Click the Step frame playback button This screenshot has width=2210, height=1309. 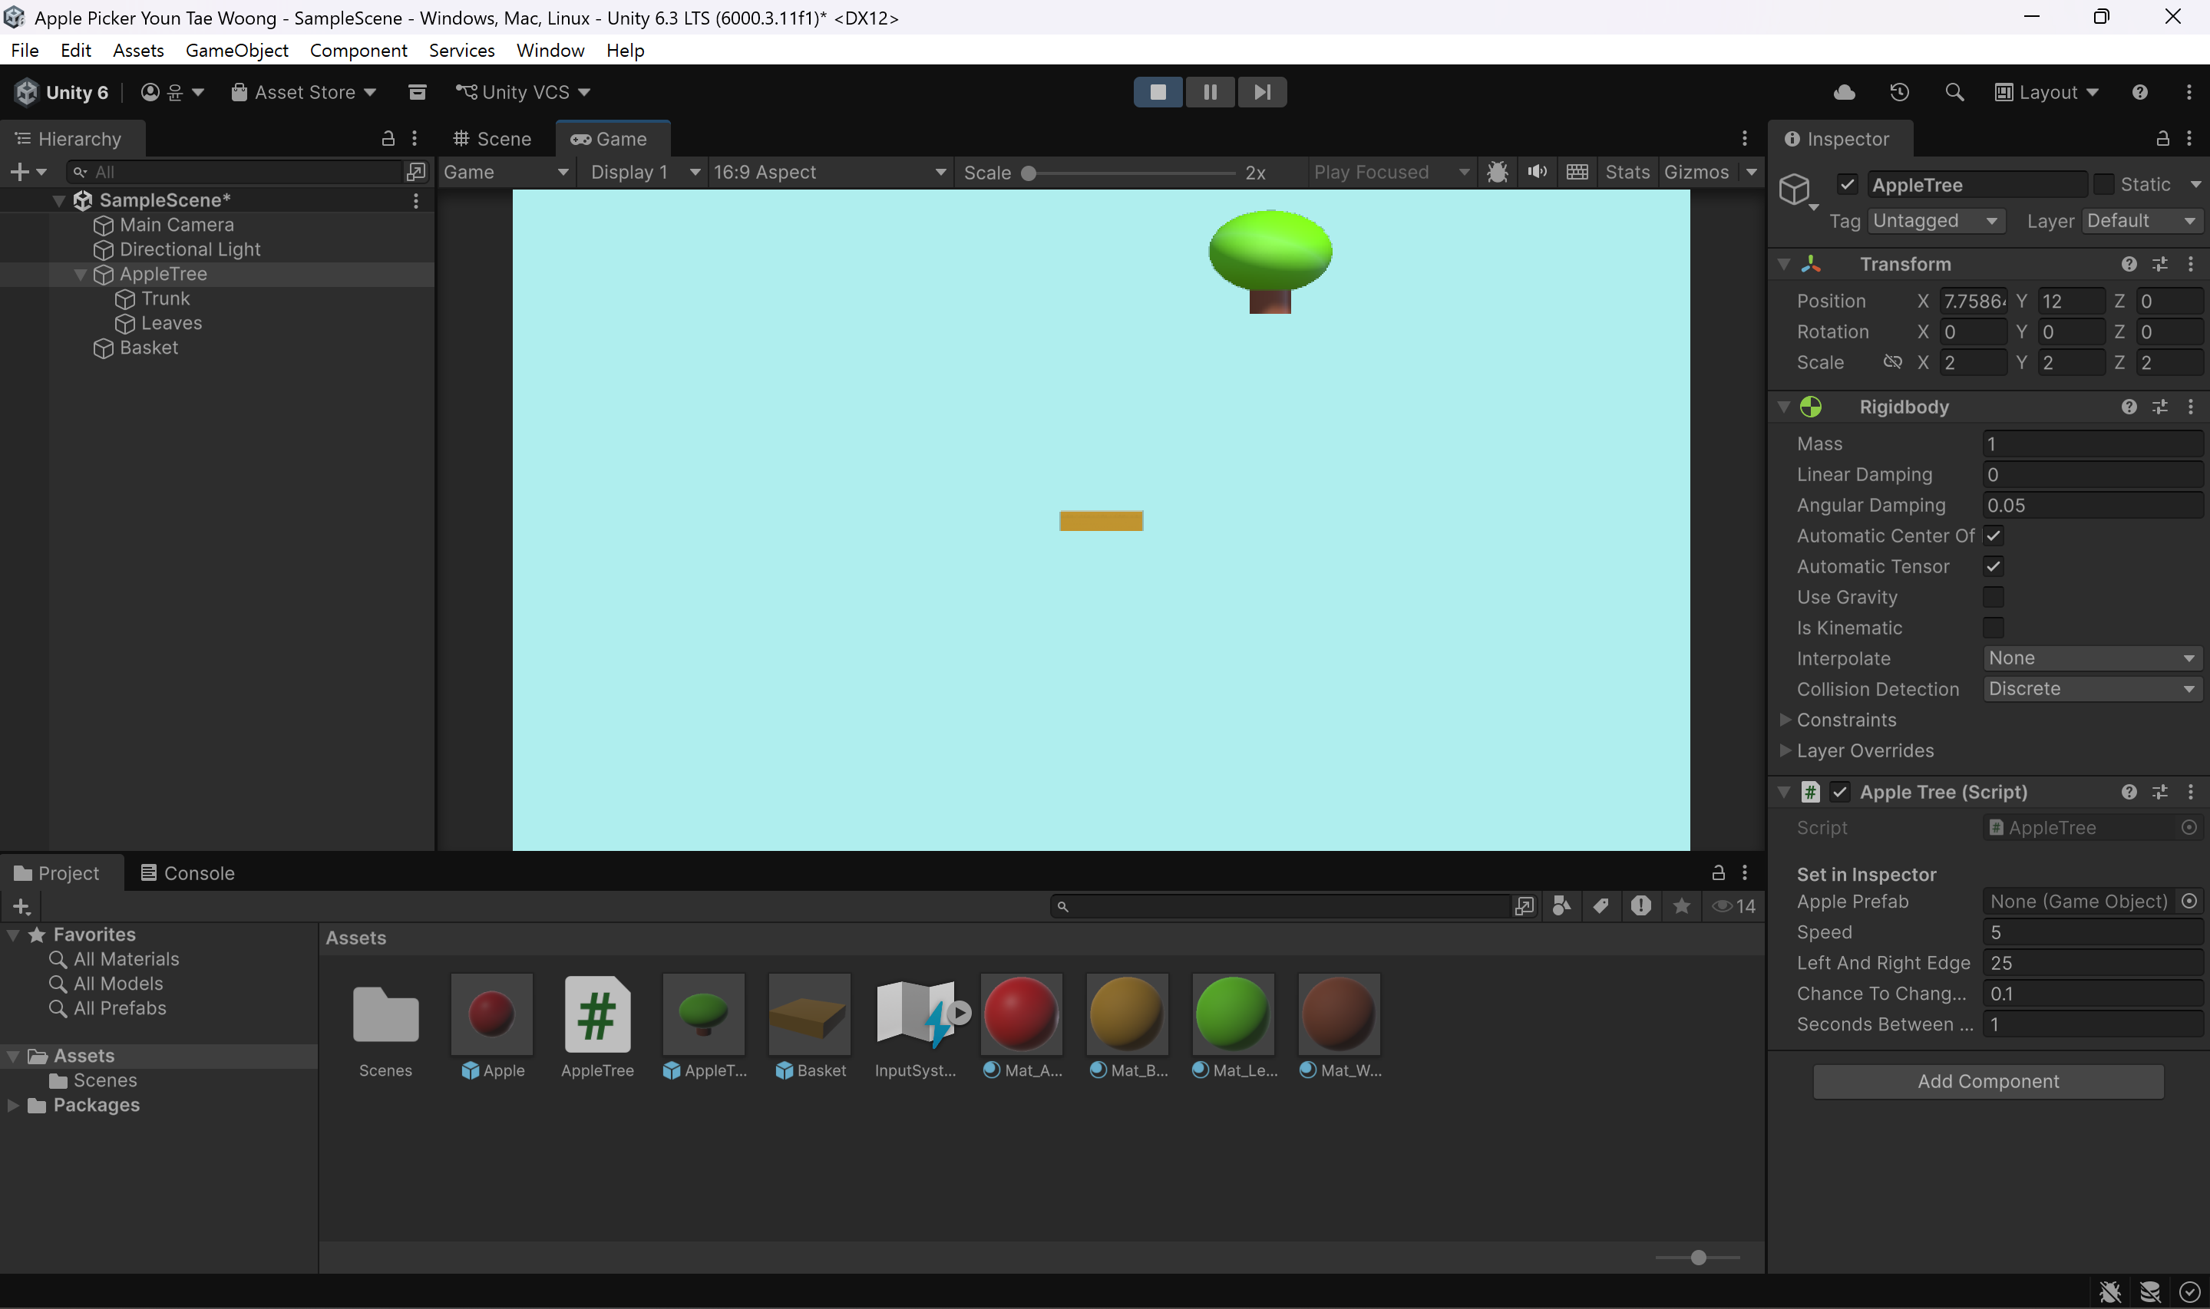[x=1262, y=92]
